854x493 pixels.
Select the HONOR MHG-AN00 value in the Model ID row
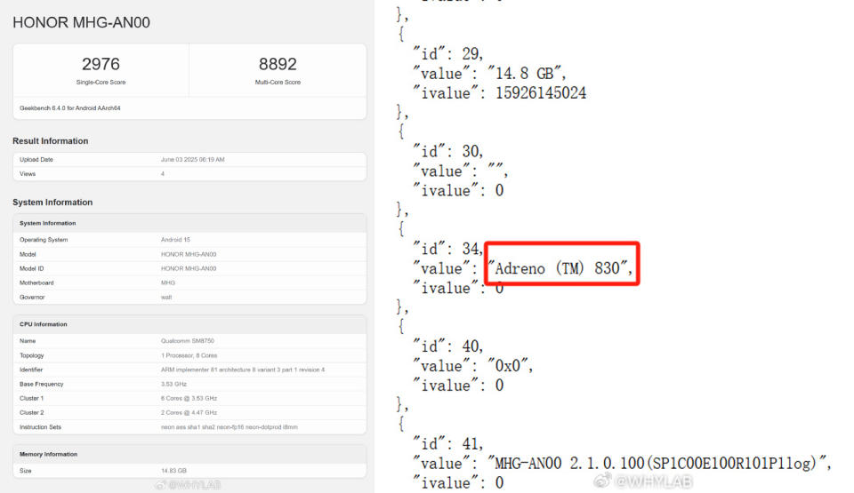pos(189,268)
